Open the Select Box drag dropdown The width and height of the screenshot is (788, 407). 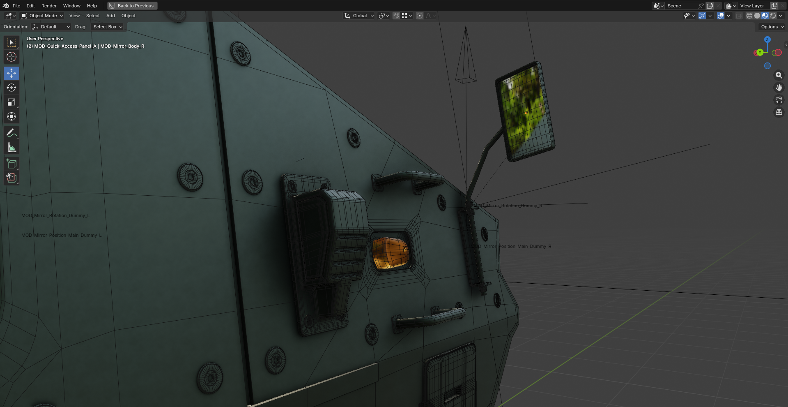point(108,27)
